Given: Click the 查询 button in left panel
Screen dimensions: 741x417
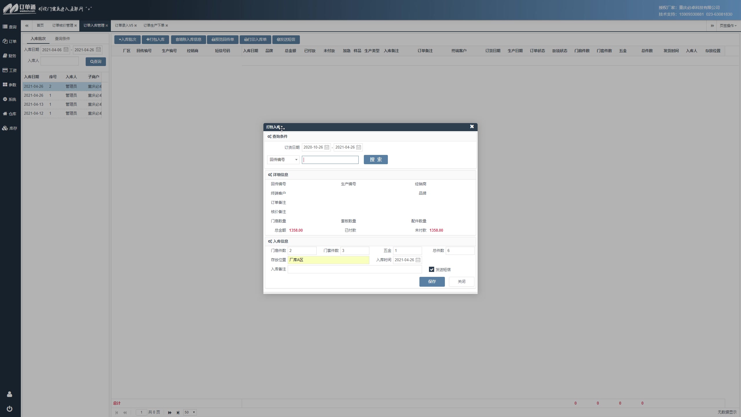Looking at the screenshot, I should pyautogui.click(x=96, y=61).
